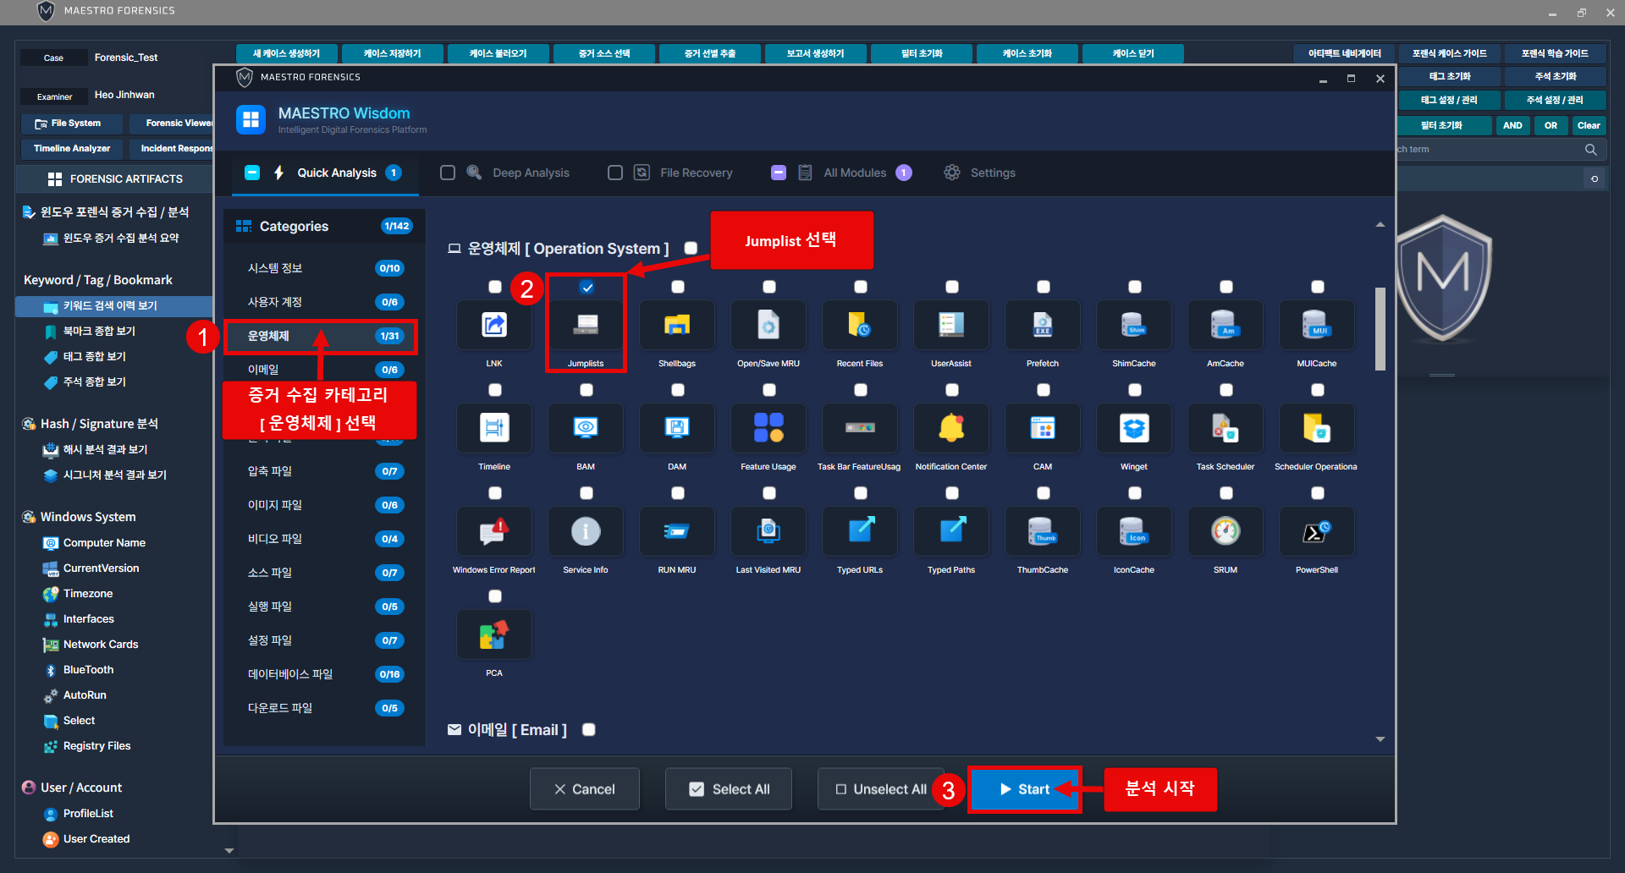This screenshot has height=873, width=1625.
Task: Click the LNK artifact icon
Action: coord(494,325)
